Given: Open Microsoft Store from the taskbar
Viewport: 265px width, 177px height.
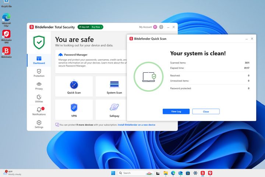Looking at the screenshot, I should [188, 173].
